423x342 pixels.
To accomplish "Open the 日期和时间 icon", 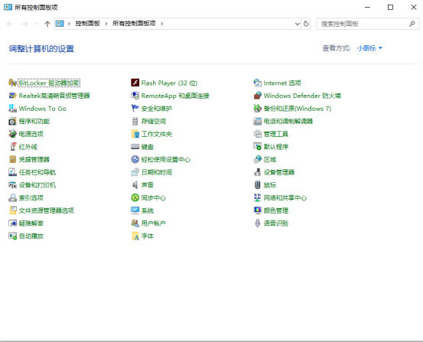I will (135, 172).
